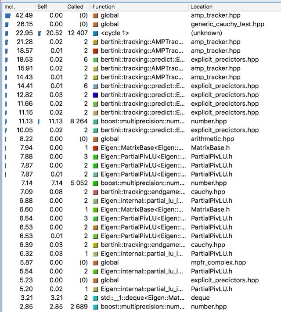Select the global row at arithmetic.hpp

coord(141,139)
